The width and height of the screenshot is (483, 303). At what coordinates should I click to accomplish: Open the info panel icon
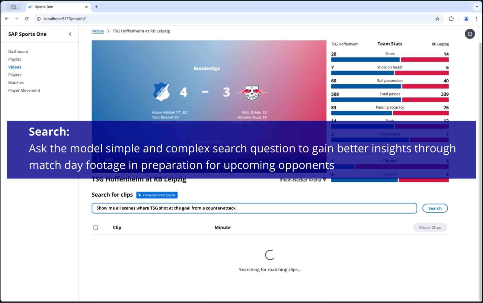tap(470, 34)
